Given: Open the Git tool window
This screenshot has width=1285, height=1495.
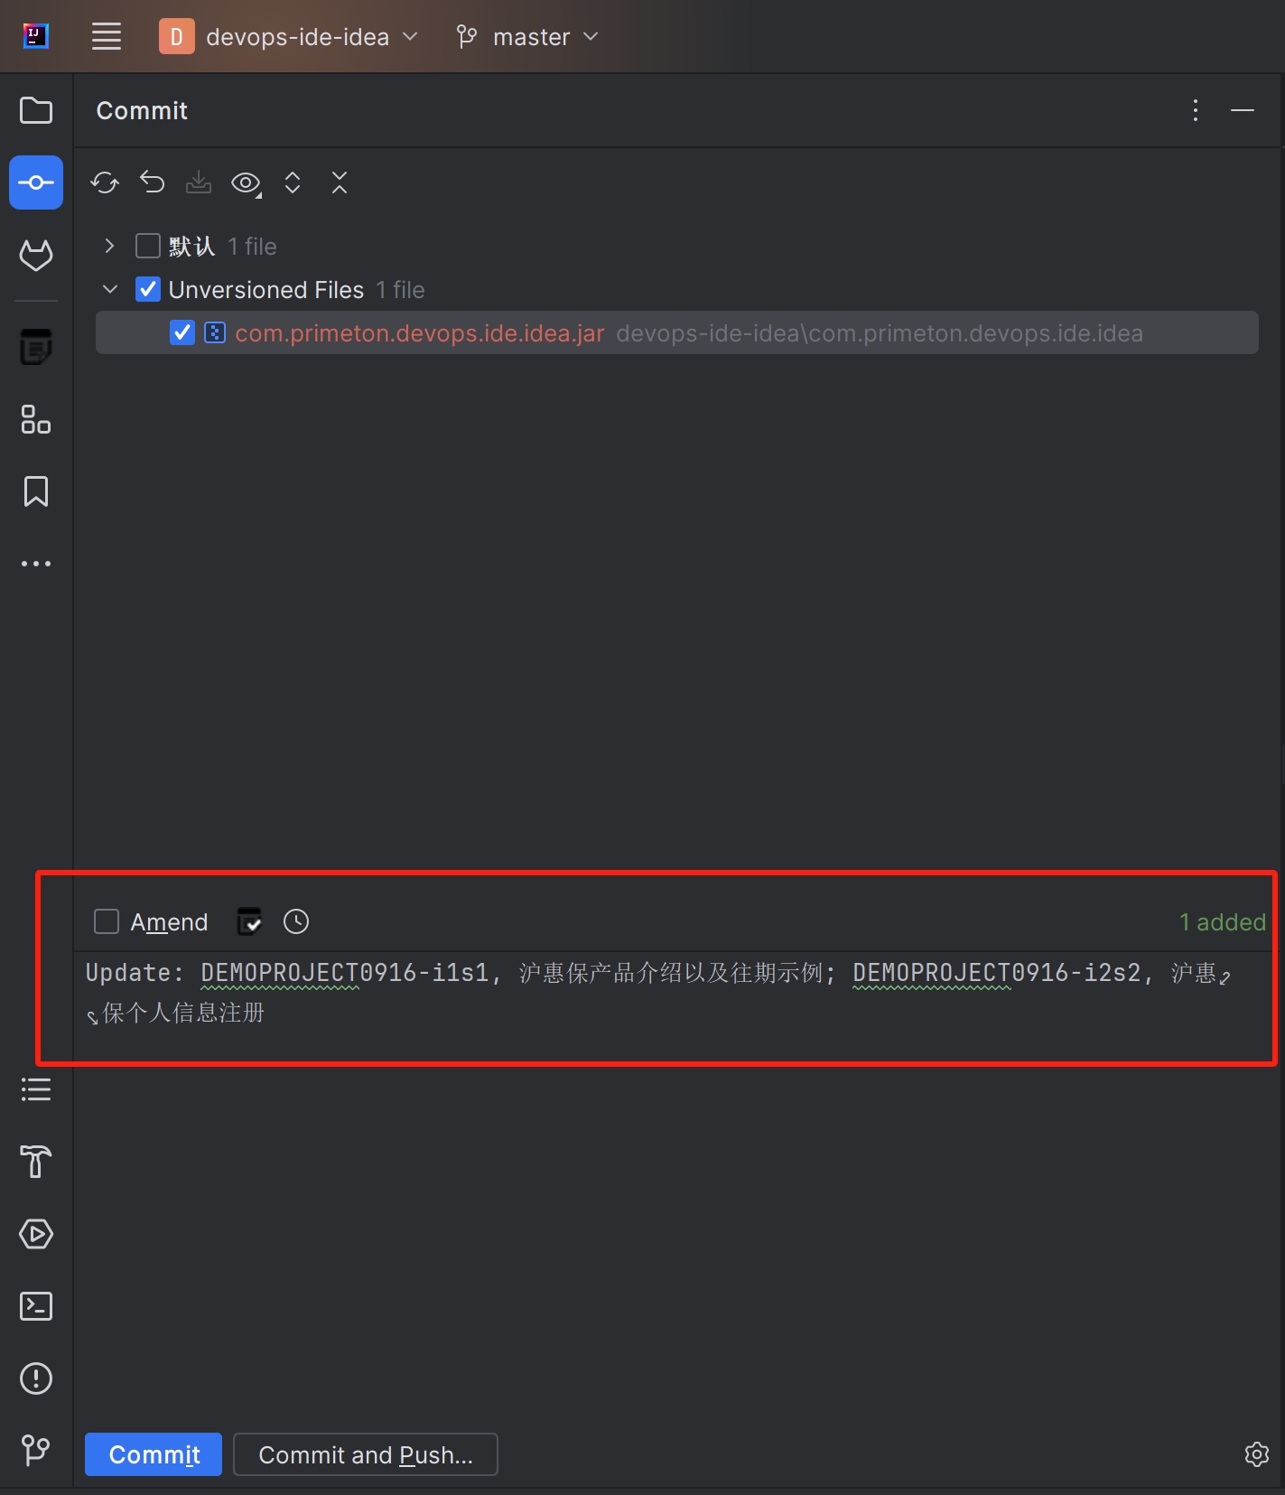Looking at the screenshot, I should click(36, 1451).
